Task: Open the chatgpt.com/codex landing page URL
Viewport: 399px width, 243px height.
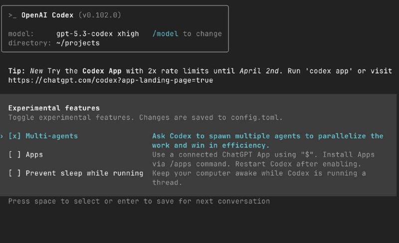Action: [111, 80]
